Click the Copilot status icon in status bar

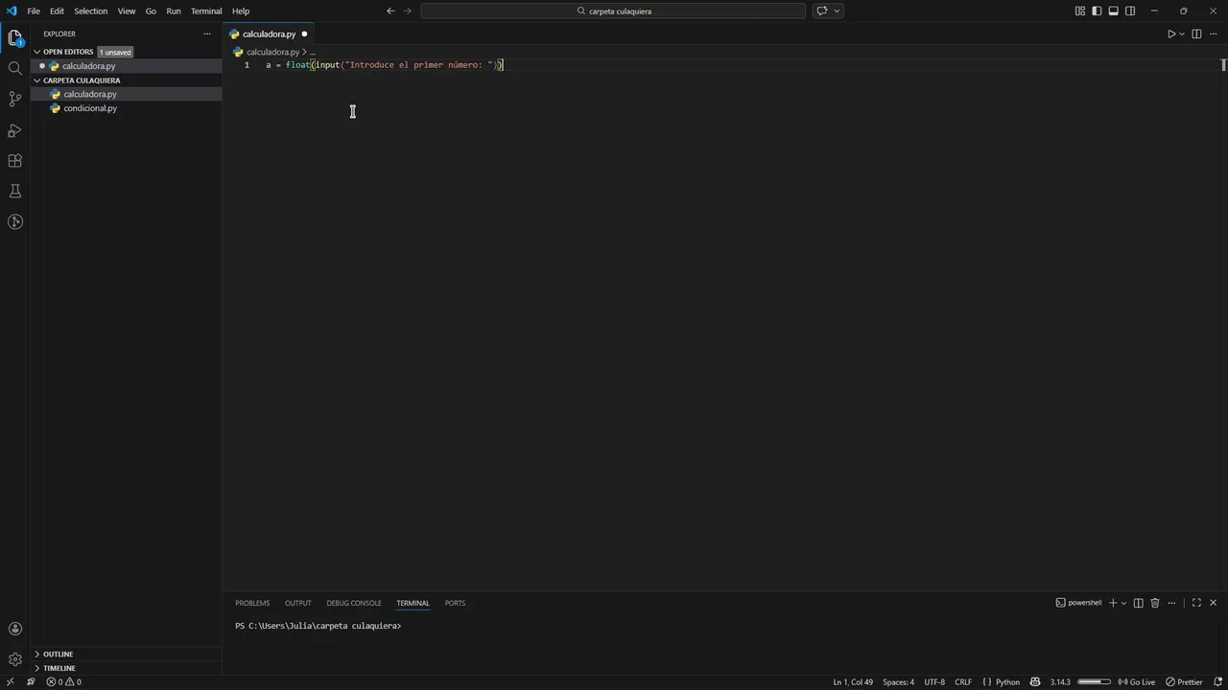pyautogui.click(x=1035, y=682)
